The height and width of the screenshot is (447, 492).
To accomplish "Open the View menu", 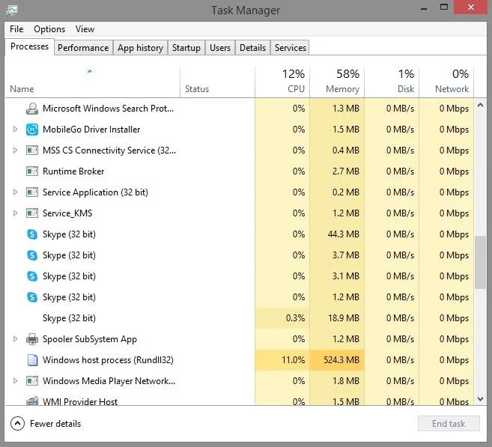I will (x=85, y=29).
